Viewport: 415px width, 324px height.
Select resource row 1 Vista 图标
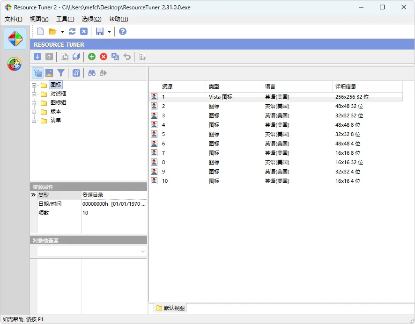(276, 97)
